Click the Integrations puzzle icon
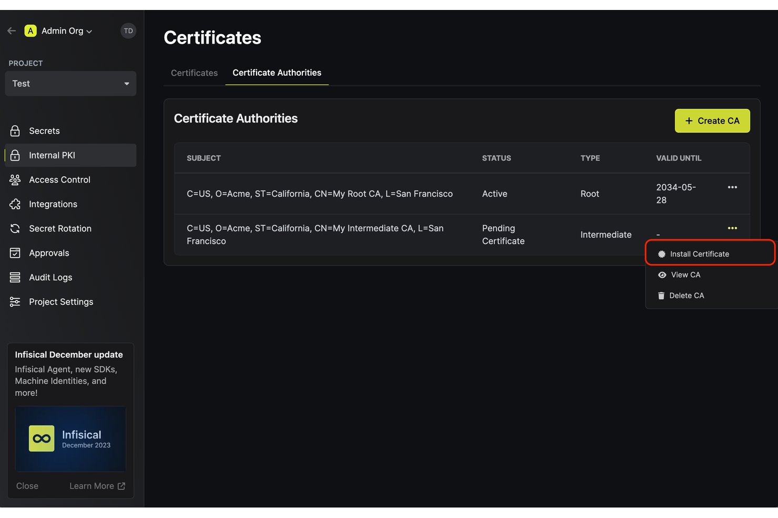This screenshot has height=518, width=778. tap(15, 204)
